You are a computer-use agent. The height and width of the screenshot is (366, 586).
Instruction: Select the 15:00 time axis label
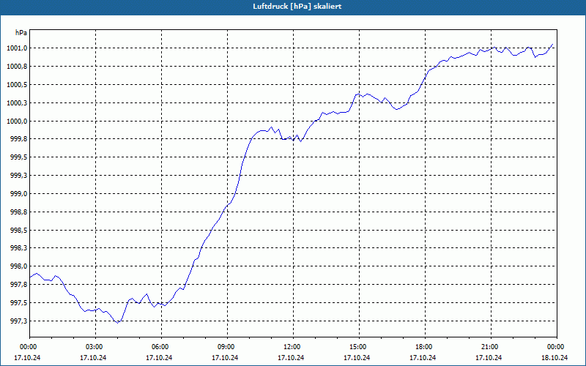click(x=359, y=347)
